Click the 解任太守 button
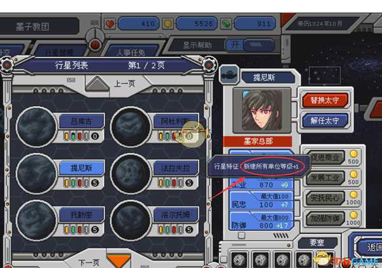382x268 pixels. tap(325, 120)
